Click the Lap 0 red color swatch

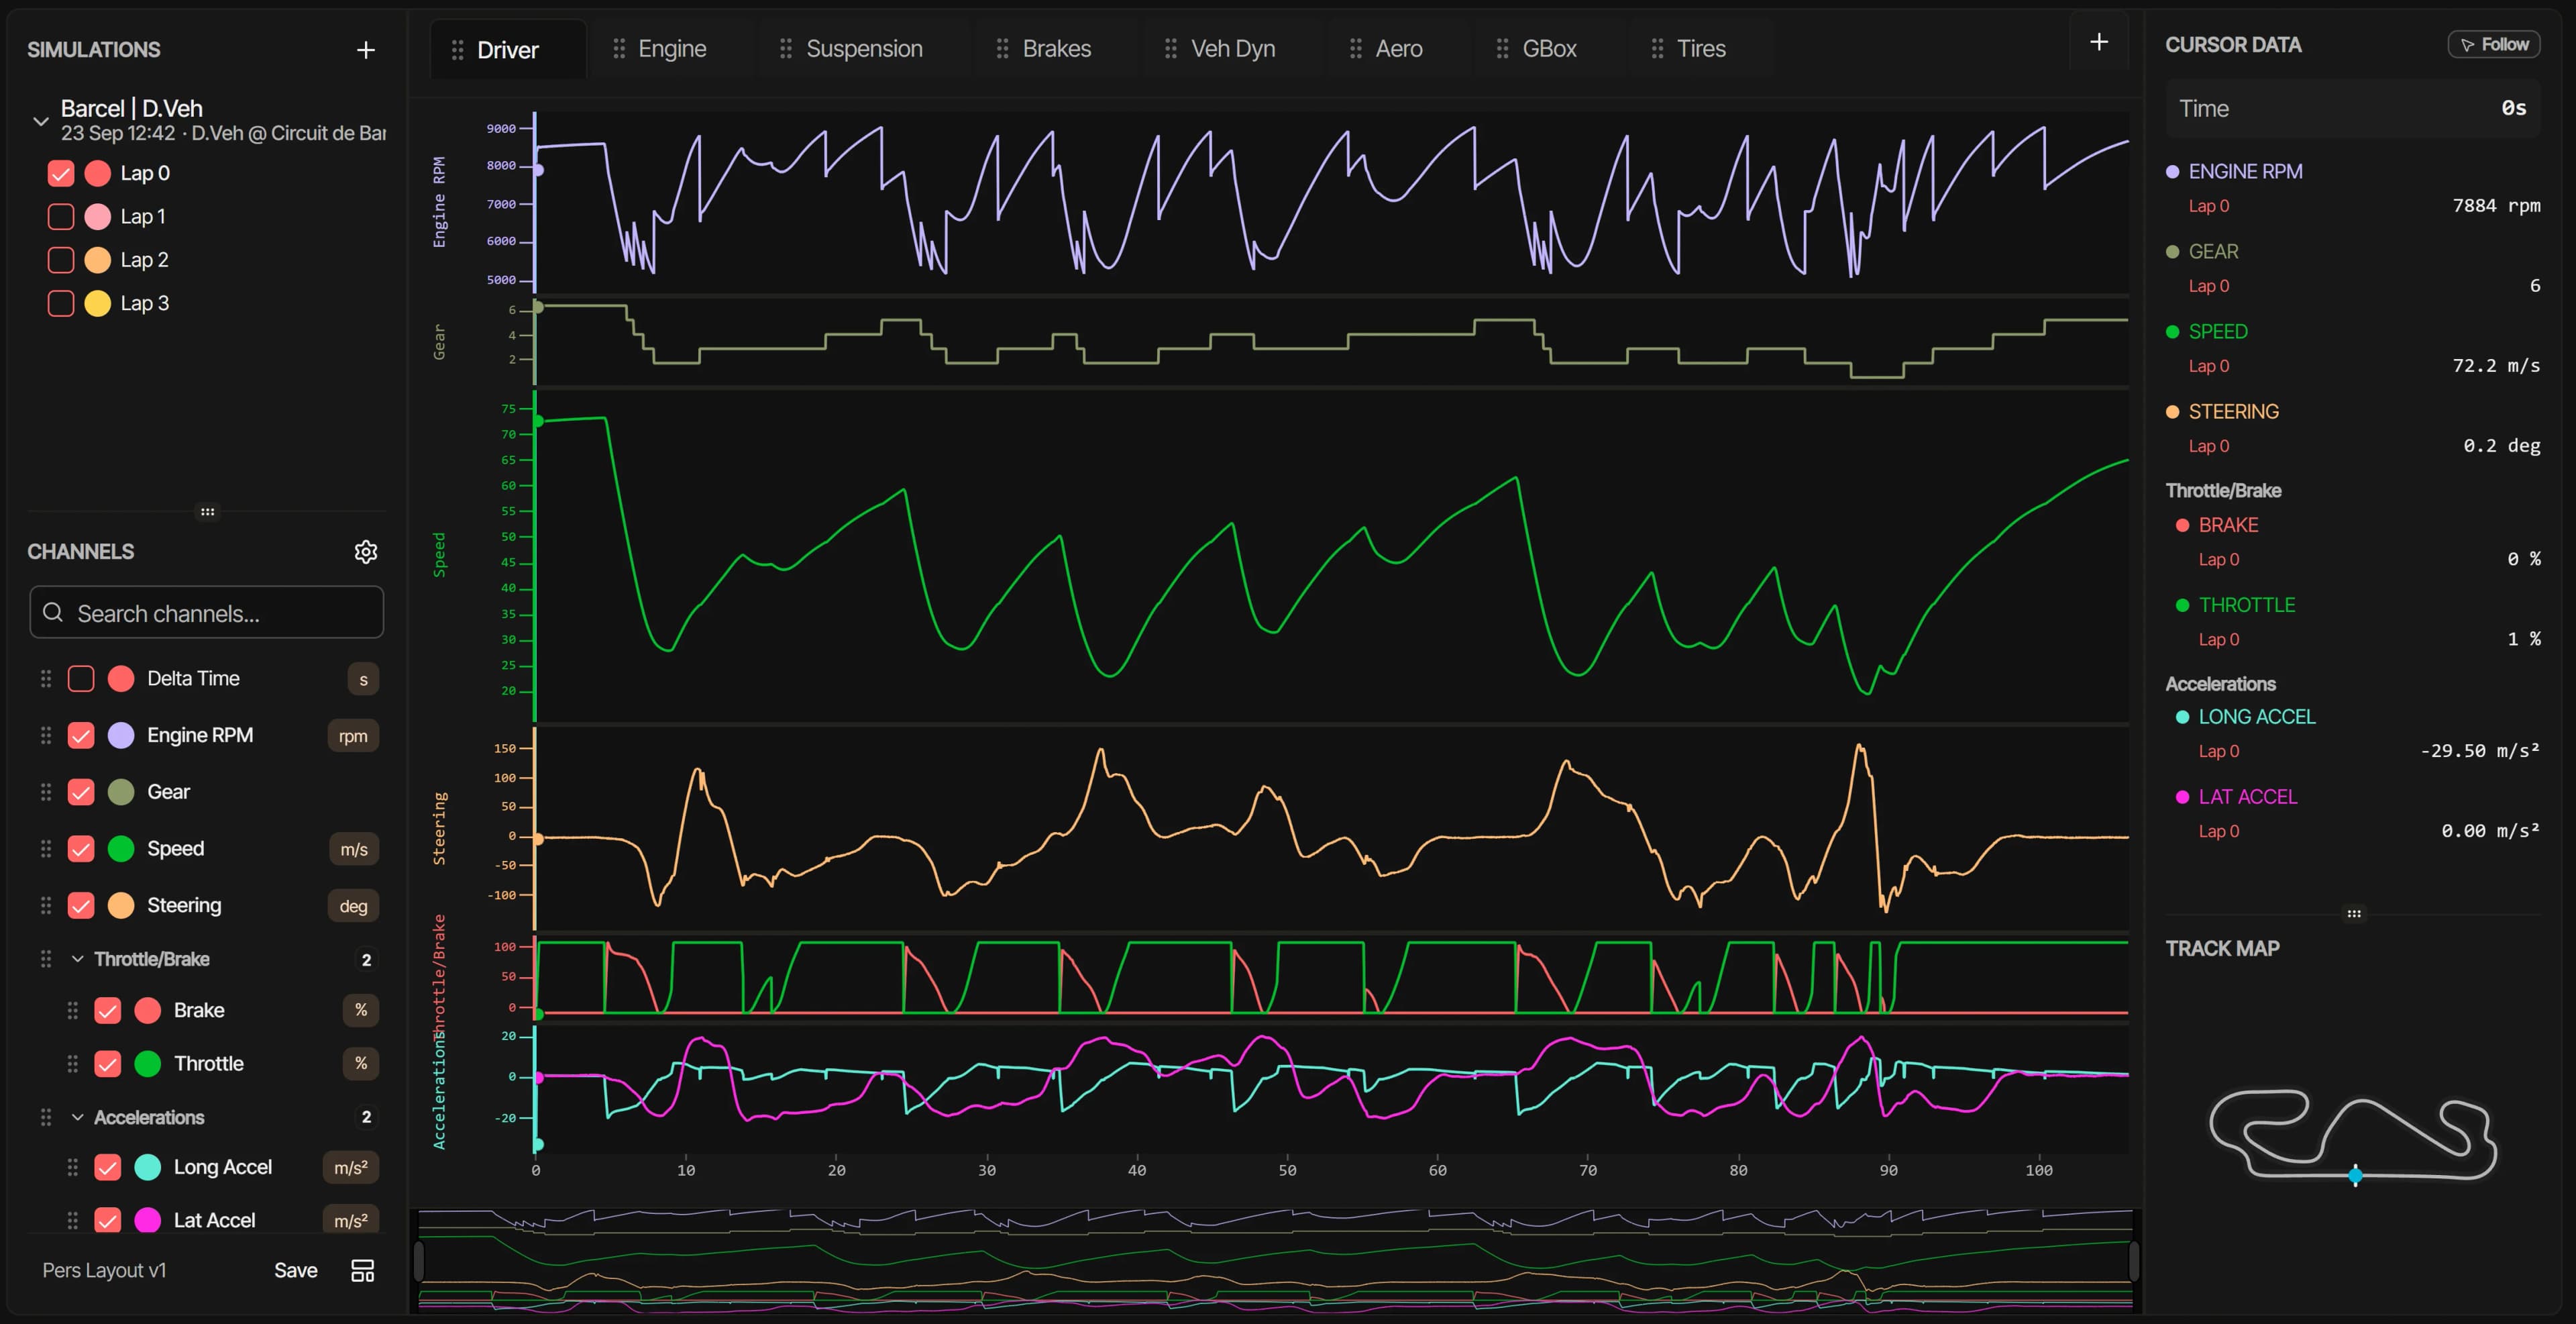click(x=98, y=174)
